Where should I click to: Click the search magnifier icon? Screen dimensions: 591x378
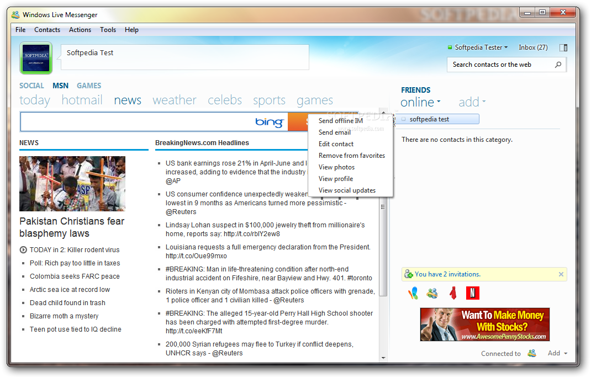558,65
